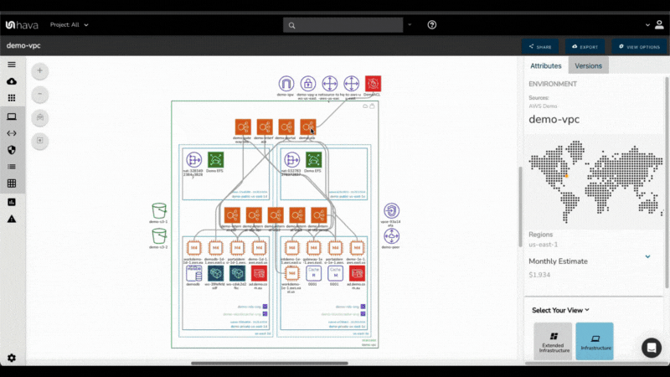
Task: Click the help question mark icon
Action: [x=432, y=25]
